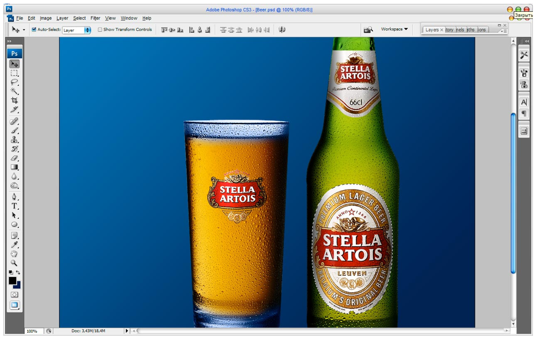The image size is (538, 339).
Task: Select the Magic Wand tool
Action: (15, 91)
